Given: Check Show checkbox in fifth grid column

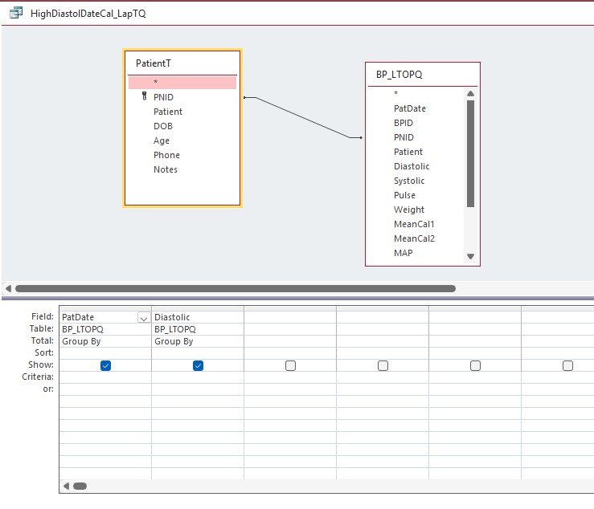Looking at the screenshot, I should pos(475,365).
